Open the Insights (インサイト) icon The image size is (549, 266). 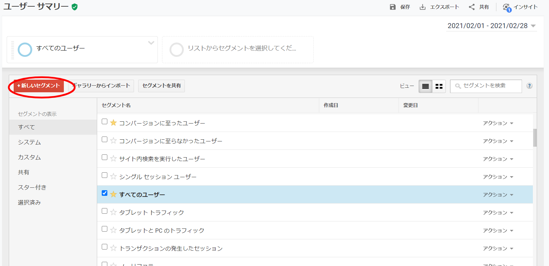click(x=506, y=7)
